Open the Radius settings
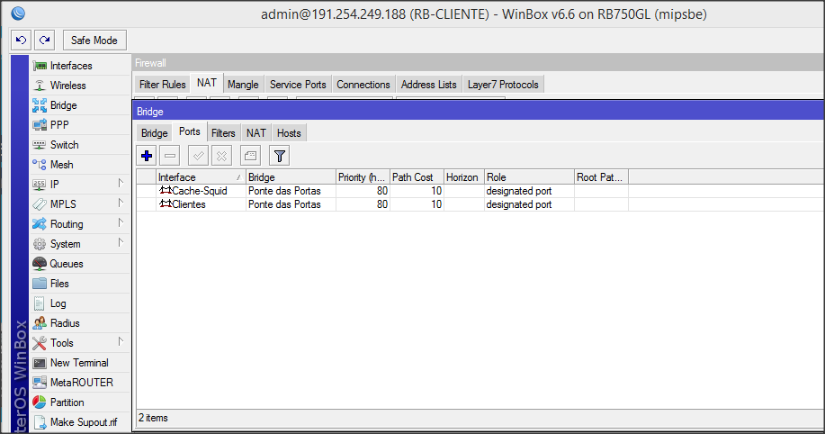Viewport: 825px width, 434px height. coord(80,323)
